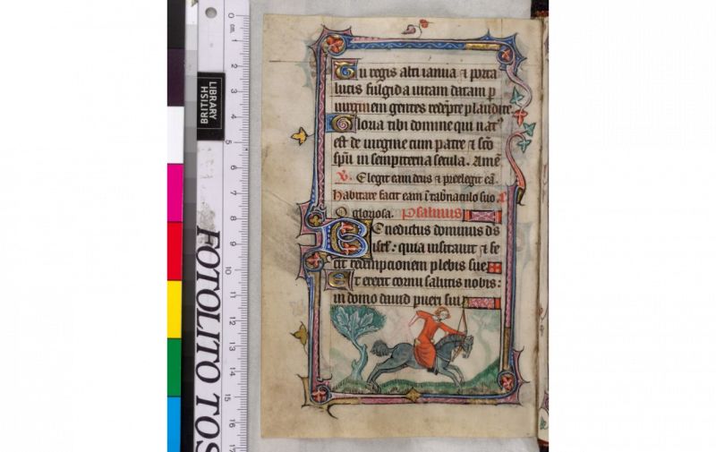The height and width of the screenshot is (452, 716).
Task: Click the magenta swatch on the color scale
Action: tap(174, 192)
